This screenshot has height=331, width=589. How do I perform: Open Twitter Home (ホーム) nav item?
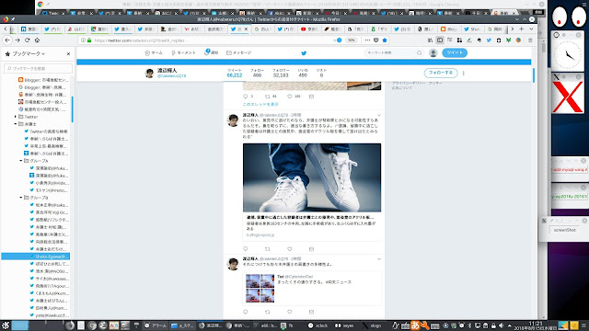[x=154, y=53]
